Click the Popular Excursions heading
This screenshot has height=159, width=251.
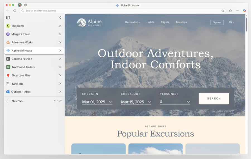pos(155,134)
